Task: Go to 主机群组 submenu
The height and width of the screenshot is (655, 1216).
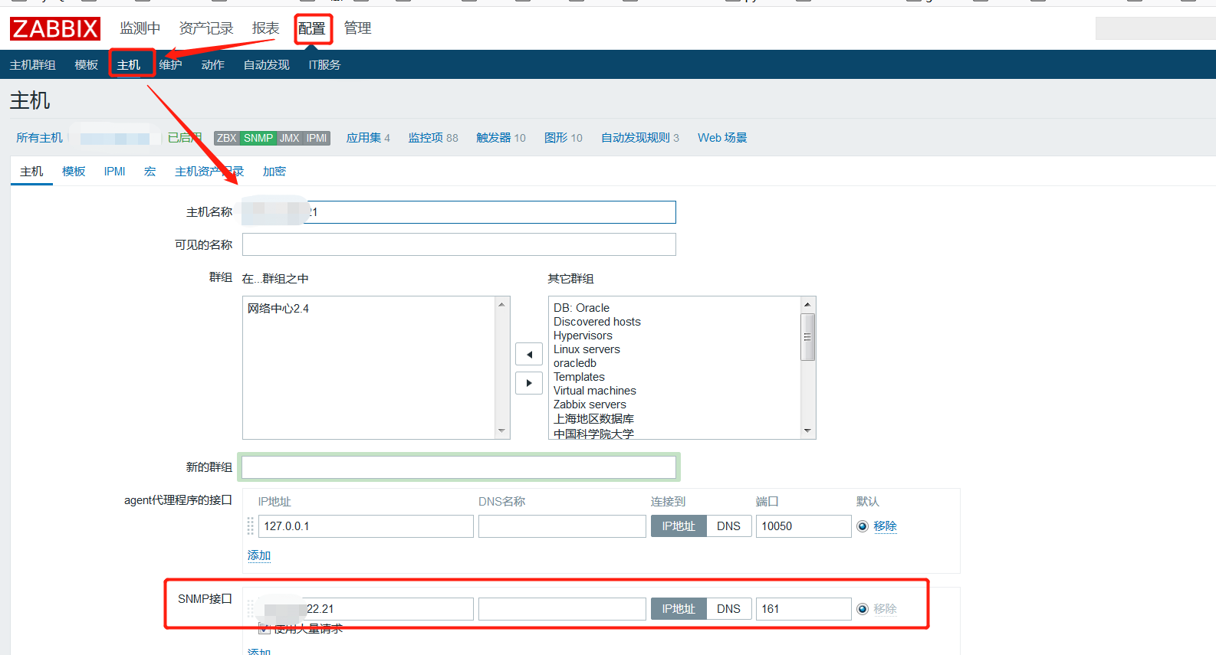Action: 32,65
